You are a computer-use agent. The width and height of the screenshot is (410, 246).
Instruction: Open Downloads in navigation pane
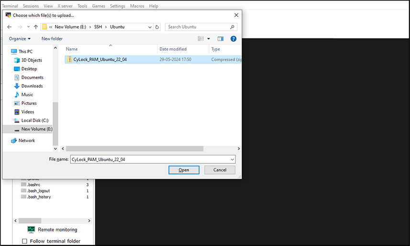[32, 86]
